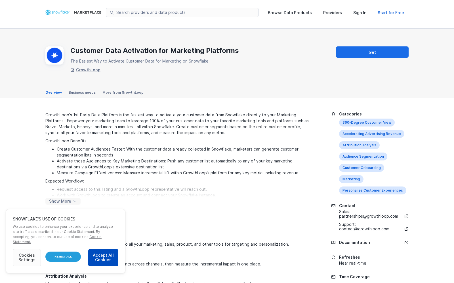Image resolution: width=454 pixels, height=283 pixels.
Task: Switch to the Overview tab
Action: pyautogui.click(x=54, y=93)
